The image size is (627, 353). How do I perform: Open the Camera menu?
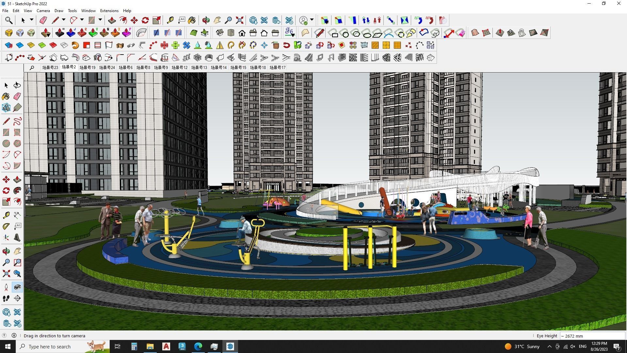43,11
